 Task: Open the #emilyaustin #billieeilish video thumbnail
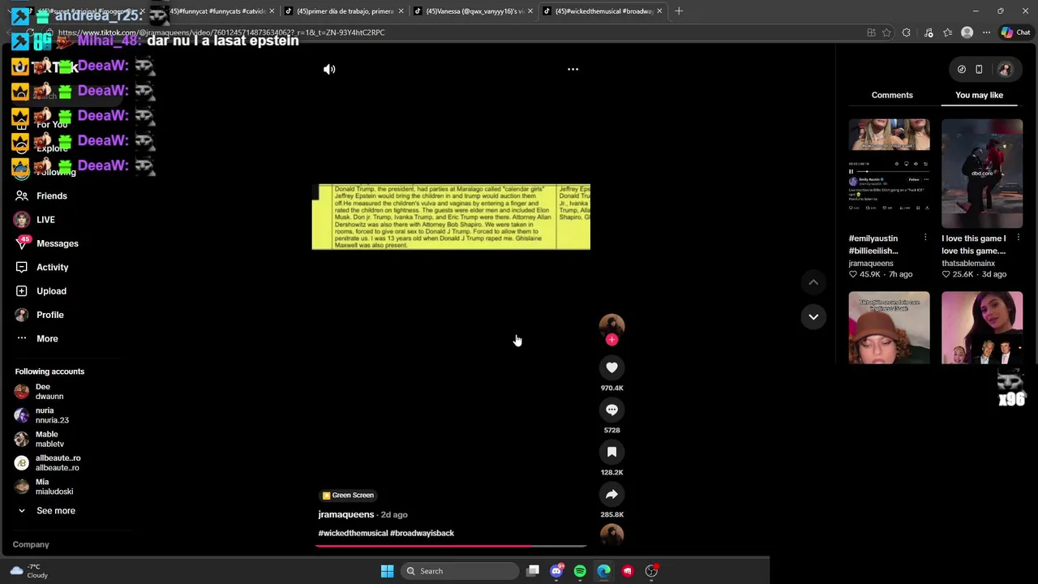[889, 174]
